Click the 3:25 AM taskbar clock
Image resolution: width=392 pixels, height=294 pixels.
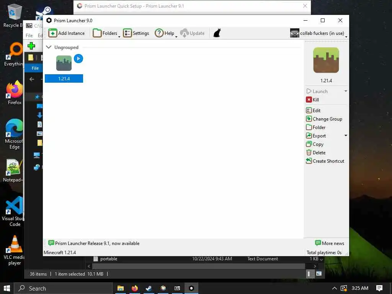click(360, 288)
